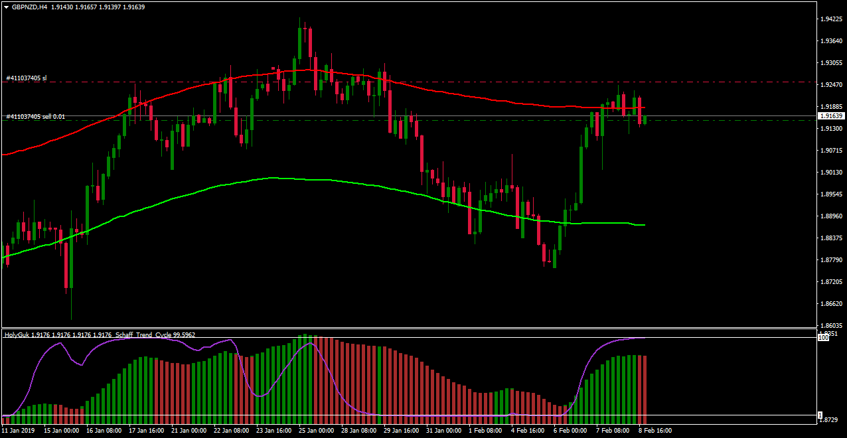Click the '11 Jan 2019' time axis label
Image resolution: width=847 pixels, height=438 pixels.
(x=18, y=431)
